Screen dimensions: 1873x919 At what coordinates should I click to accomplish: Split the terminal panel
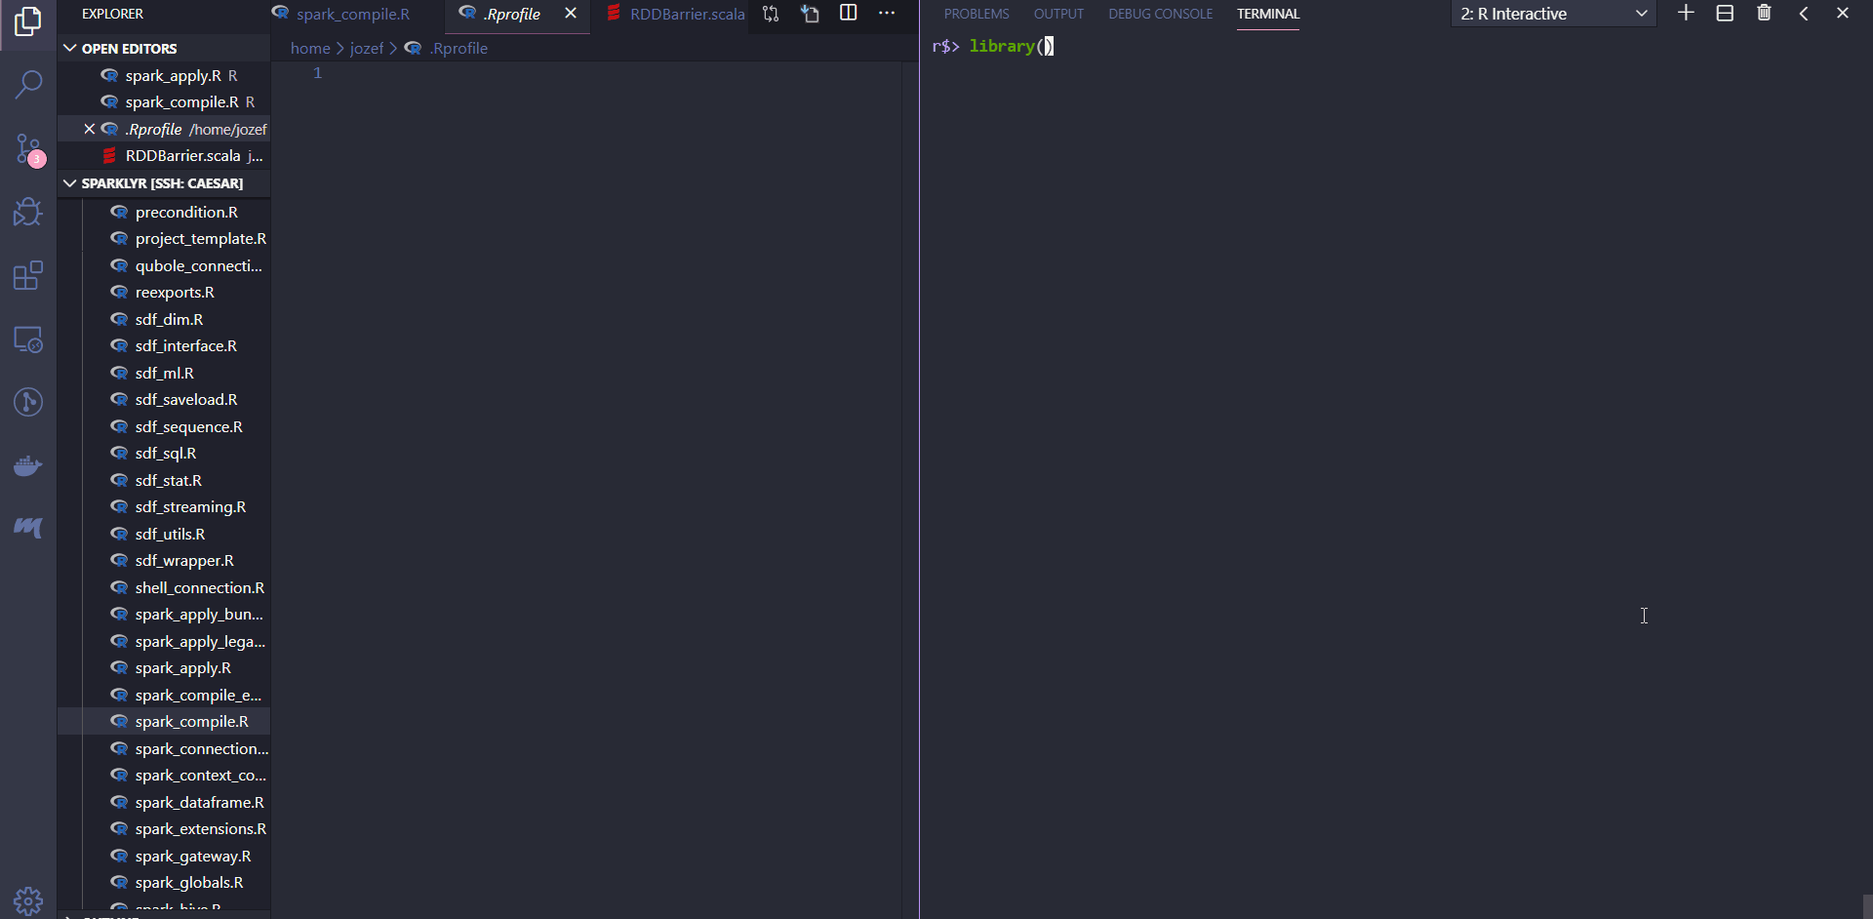[x=1725, y=13]
